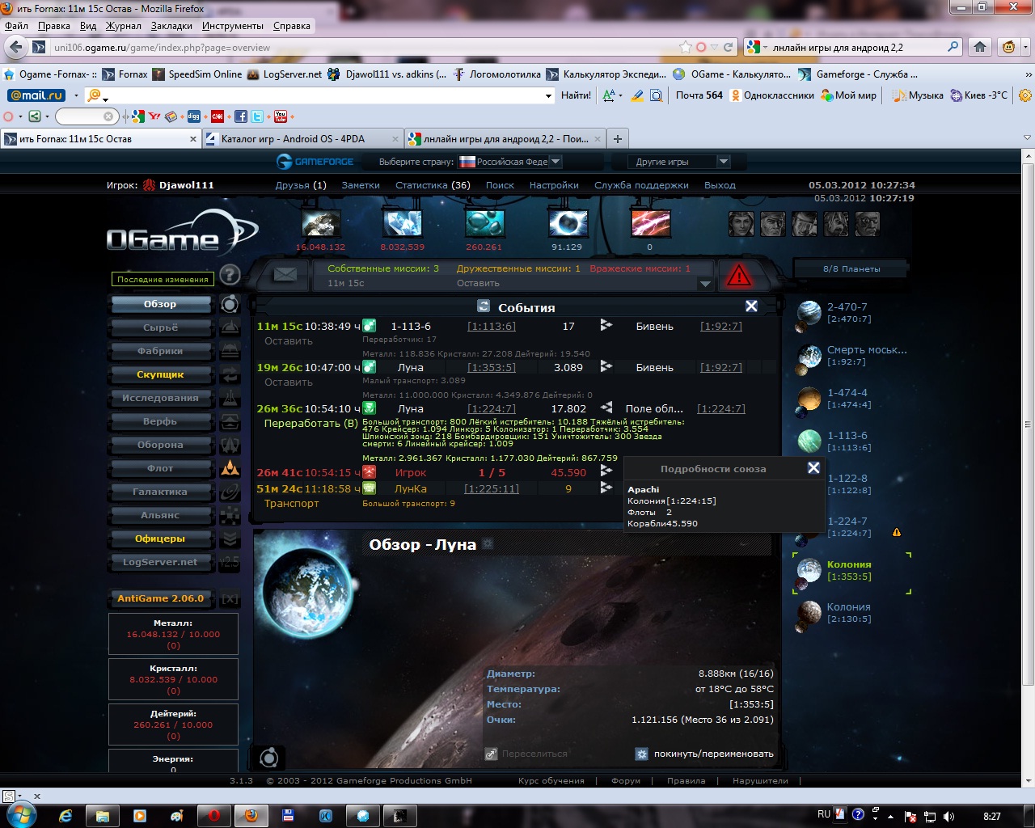Open the Закладки menu

tap(171, 26)
